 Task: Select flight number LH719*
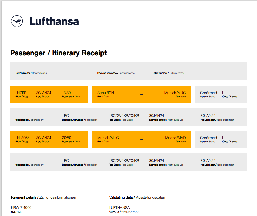[x=21, y=93]
